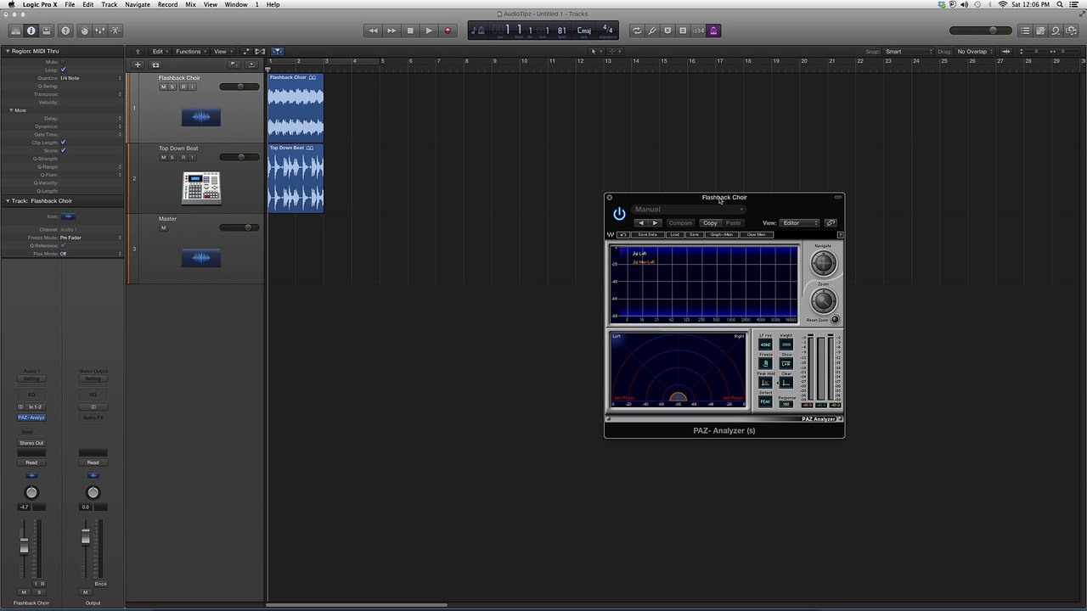Image resolution: width=1087 pixels, height=611 pixels.
Task: Rewind the playhead in transport
Action: point(373,31)
